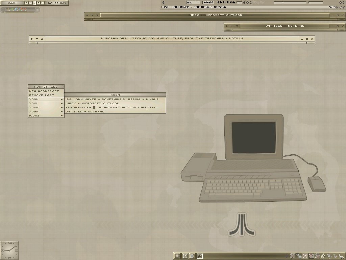Click the striped circle bars tray icon

pos(311,256)
